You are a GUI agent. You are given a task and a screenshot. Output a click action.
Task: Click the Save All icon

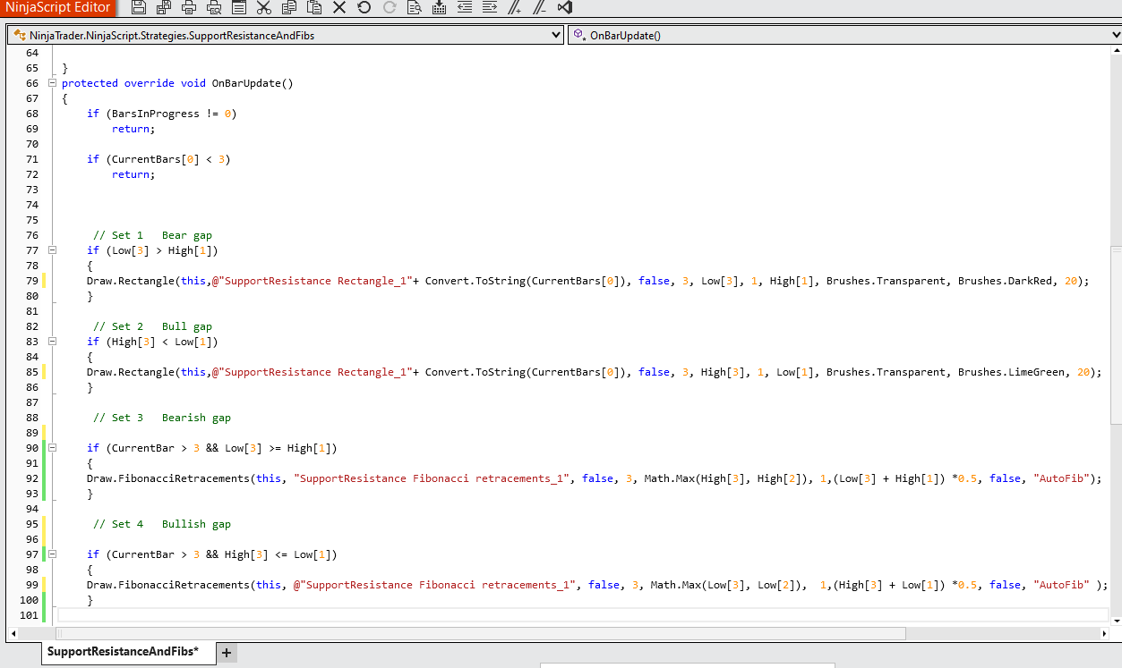[164, 8]
